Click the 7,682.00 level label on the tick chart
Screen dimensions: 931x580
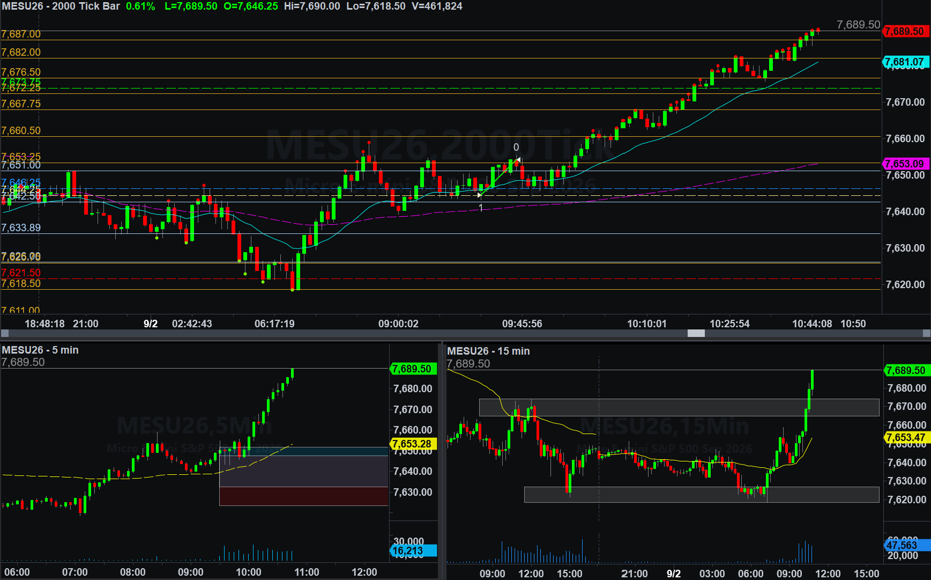point(21,53)
